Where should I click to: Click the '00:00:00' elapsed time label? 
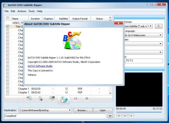point(121,109)
